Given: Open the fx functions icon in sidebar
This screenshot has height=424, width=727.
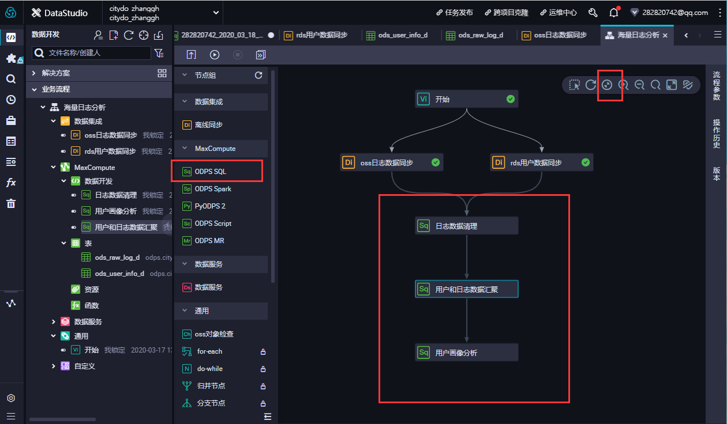Looking at the screenshot, I should pos(11,183).
